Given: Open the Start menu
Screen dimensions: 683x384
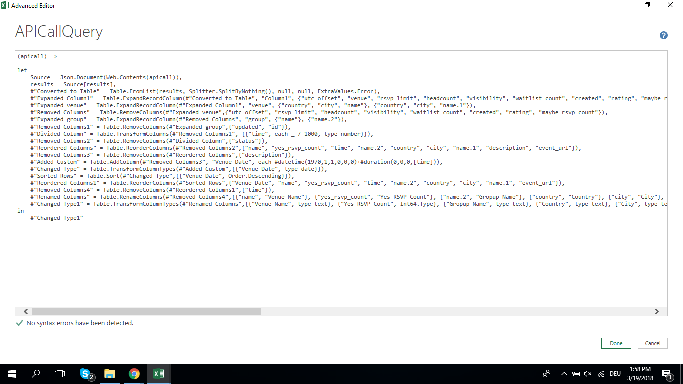Looking at the screenshot, I should click(11, 373).
